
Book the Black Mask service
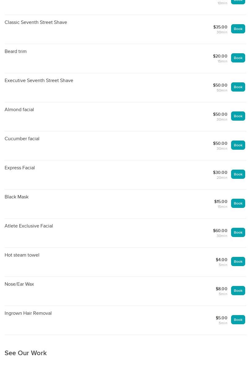click(238, 203)
